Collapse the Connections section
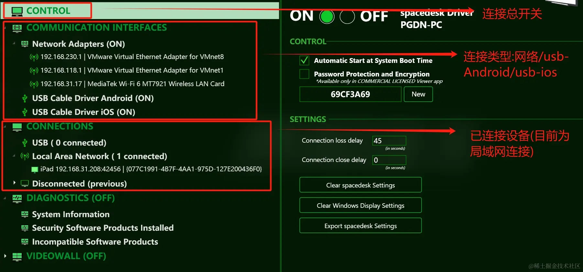The image size is (583, 272). coord(5,126)
